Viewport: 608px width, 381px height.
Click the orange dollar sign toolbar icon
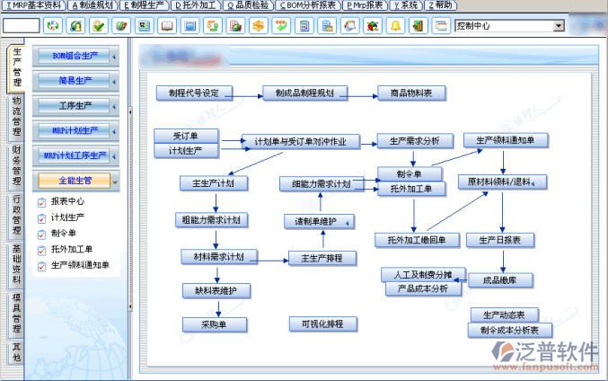click(x=258, y=26)
